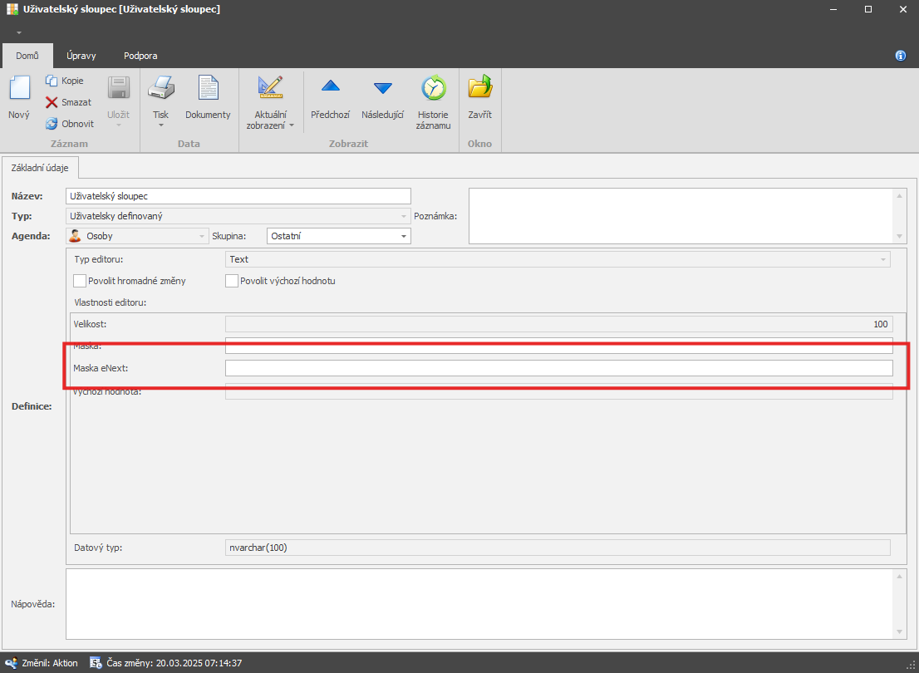Image resolution: width=919 pixels, height=673 pixels.
Task: Enable Povolit hromadné změny checkbox
Action: [x=80, y=281]
